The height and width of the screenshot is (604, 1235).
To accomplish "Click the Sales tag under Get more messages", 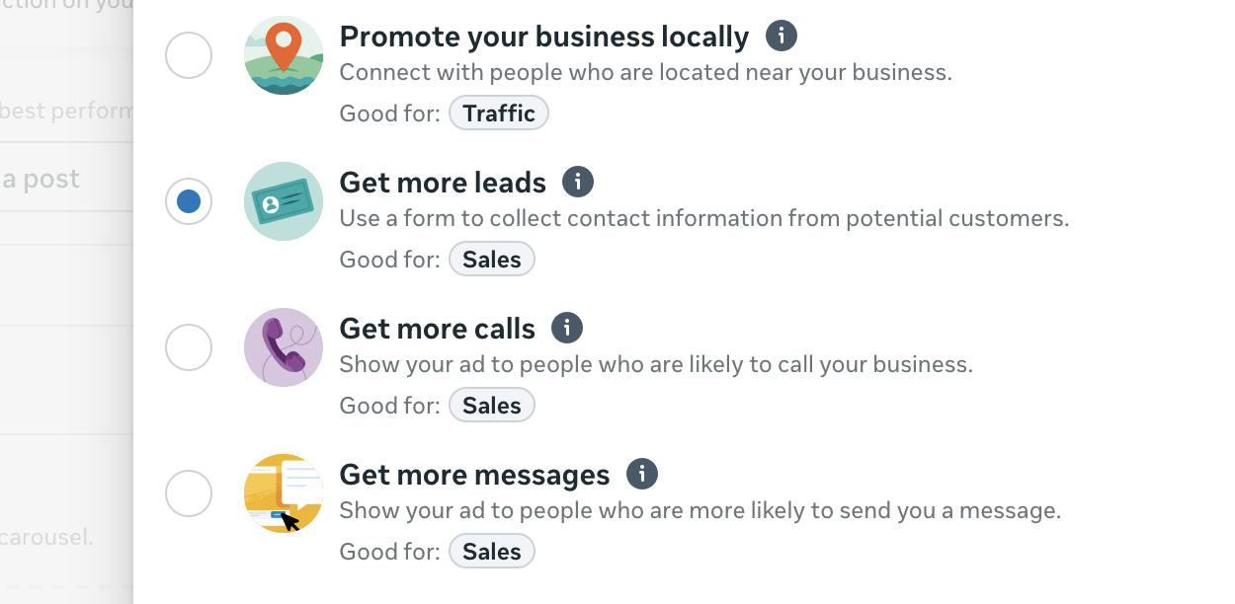I will pos(492,552).
